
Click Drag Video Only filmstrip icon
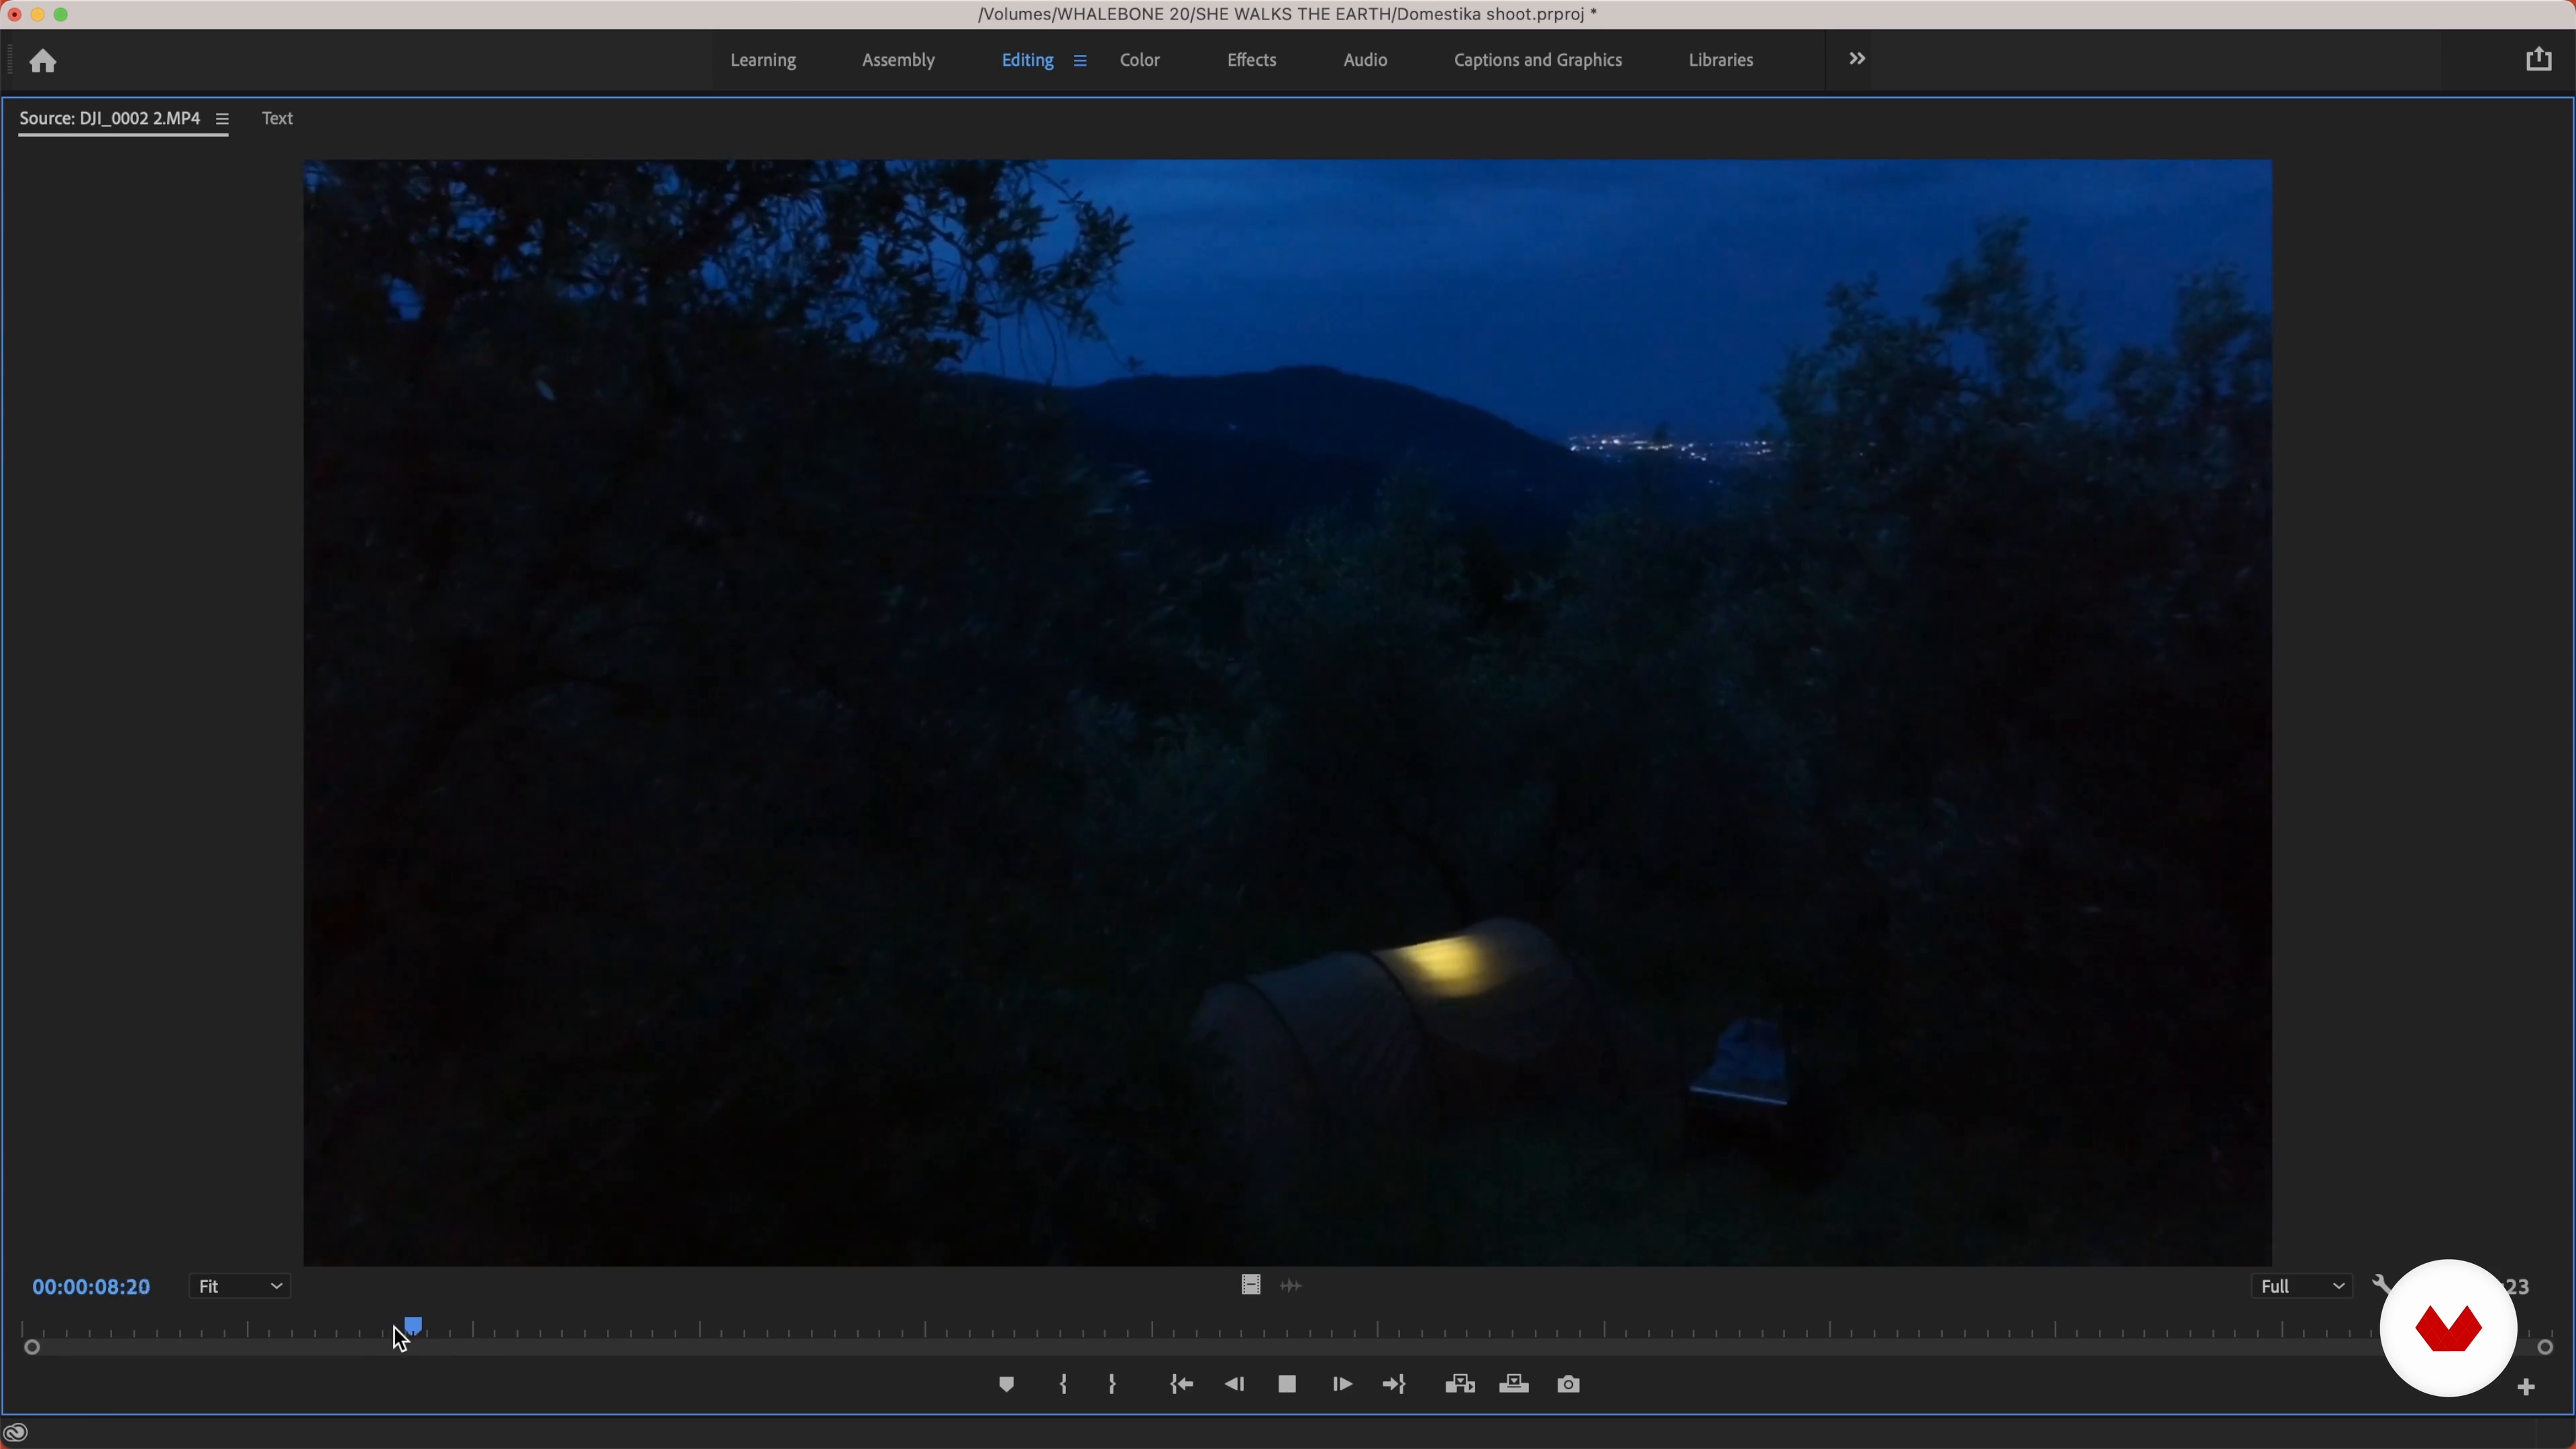(1250, 1285)
